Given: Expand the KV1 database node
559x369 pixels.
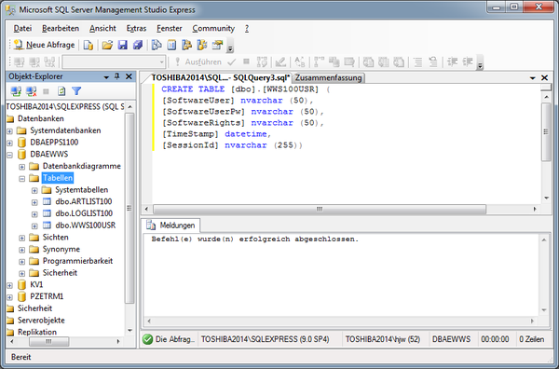Looking at the screenshot, I should coord(9,285).
